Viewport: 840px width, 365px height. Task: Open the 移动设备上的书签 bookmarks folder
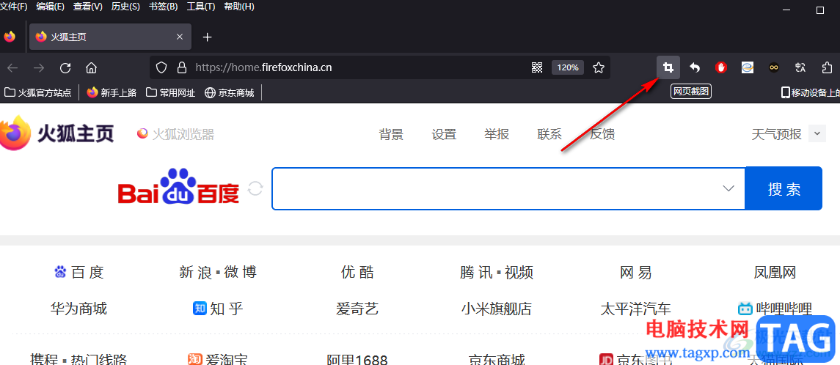(x=811, y=92)
